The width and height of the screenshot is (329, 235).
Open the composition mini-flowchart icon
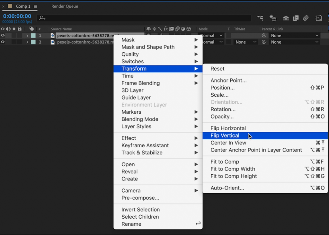click(x=261, y=18)
